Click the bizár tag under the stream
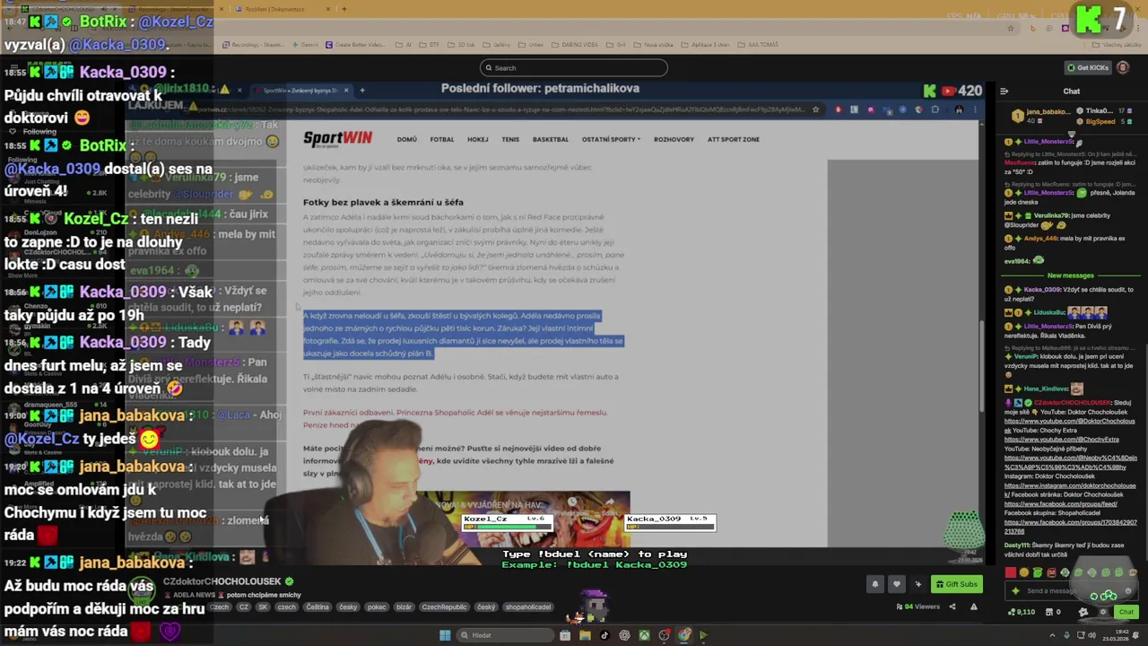Image resolution: width=1148 pixels, height=646 pixels. pos(404,607)
